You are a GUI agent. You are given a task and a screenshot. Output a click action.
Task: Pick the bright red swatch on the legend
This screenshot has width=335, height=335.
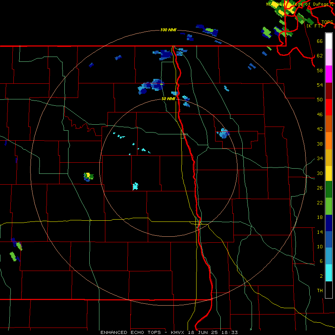(x=329, y=107)
